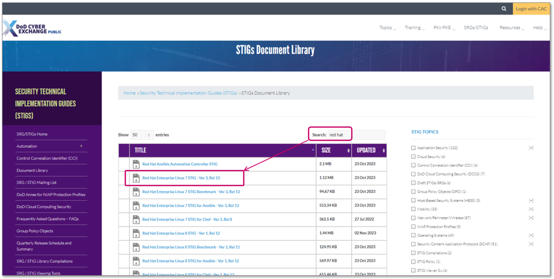This screenshot has width=554, height=279.
Task: Expand Operating Systems subtopics with [+]
Action: pyautogui.click(x=531, y=235)
